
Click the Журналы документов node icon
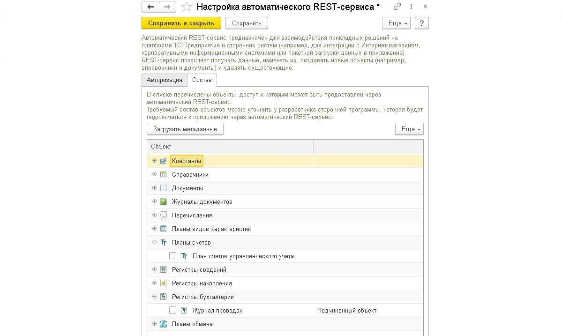[163, 202]
